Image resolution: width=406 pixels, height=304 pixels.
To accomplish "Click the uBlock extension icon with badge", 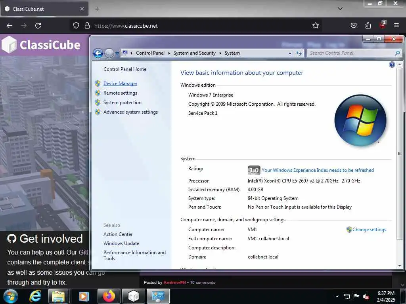I will [x=383, y=25].
